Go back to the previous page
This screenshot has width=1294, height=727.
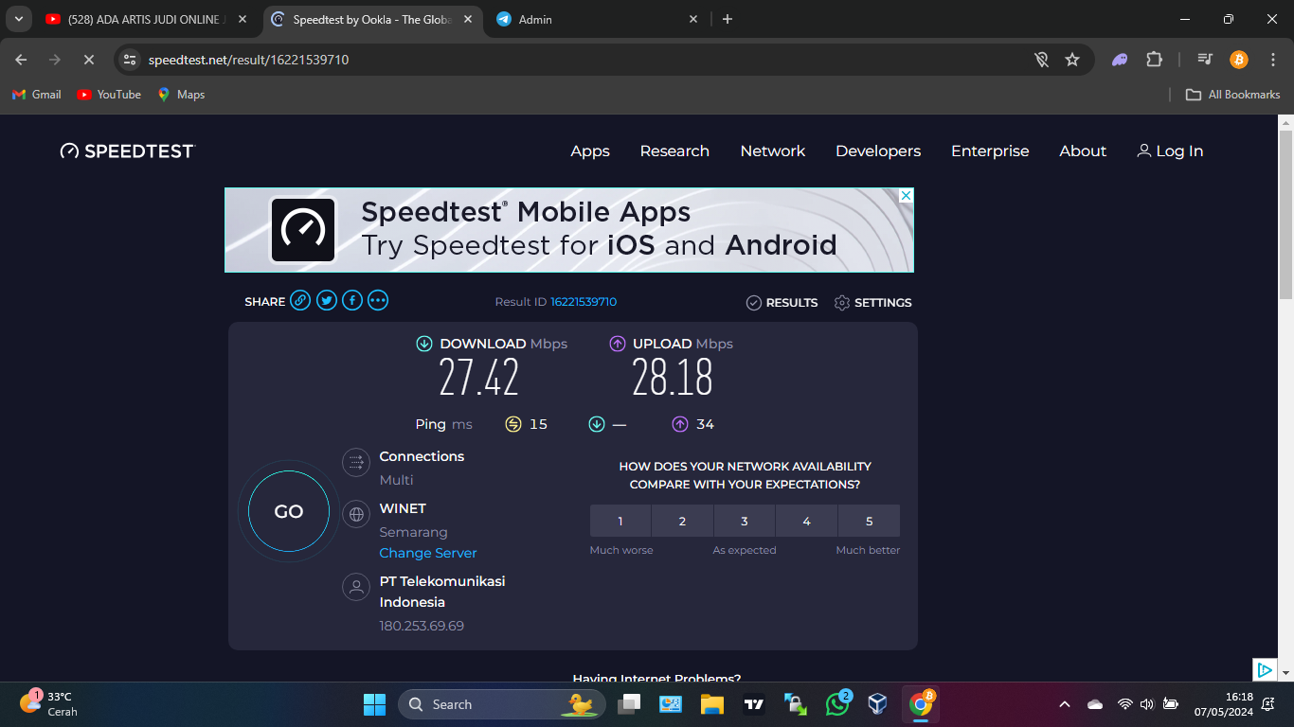[x=21, y=60]
